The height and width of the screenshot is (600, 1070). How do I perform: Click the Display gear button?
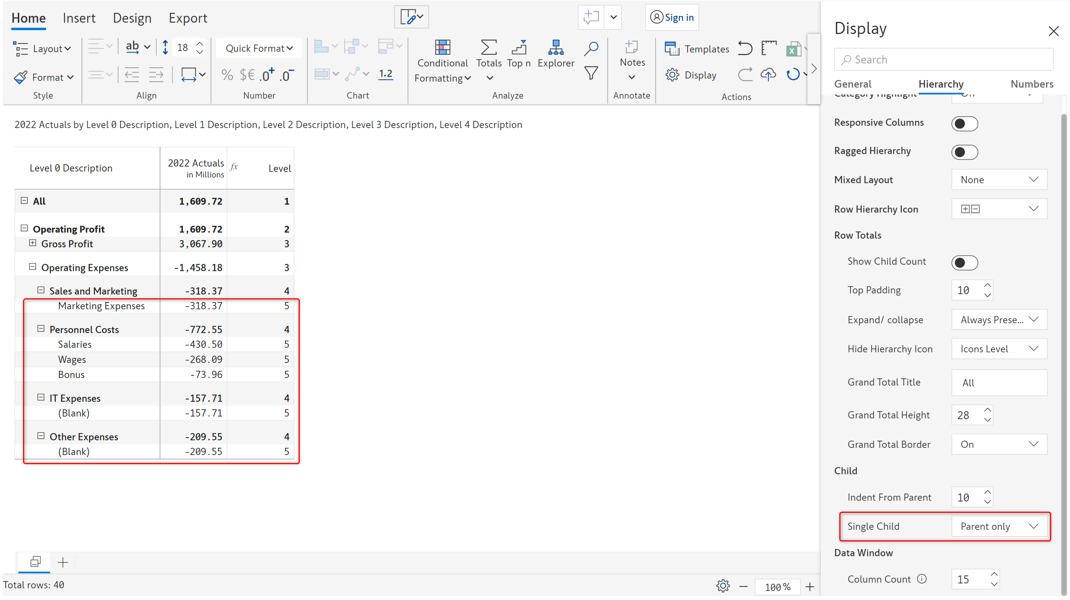691,75
